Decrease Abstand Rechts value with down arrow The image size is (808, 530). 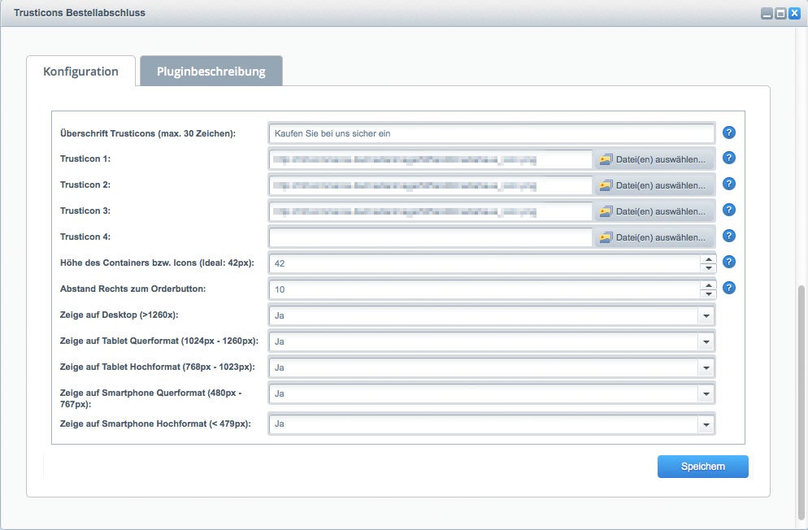(x=708, y=293)
